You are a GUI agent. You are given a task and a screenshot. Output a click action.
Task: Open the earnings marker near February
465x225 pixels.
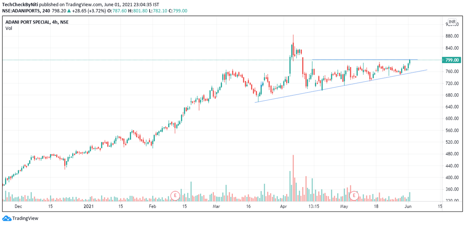pyautogui.click(x=175, y=195)
